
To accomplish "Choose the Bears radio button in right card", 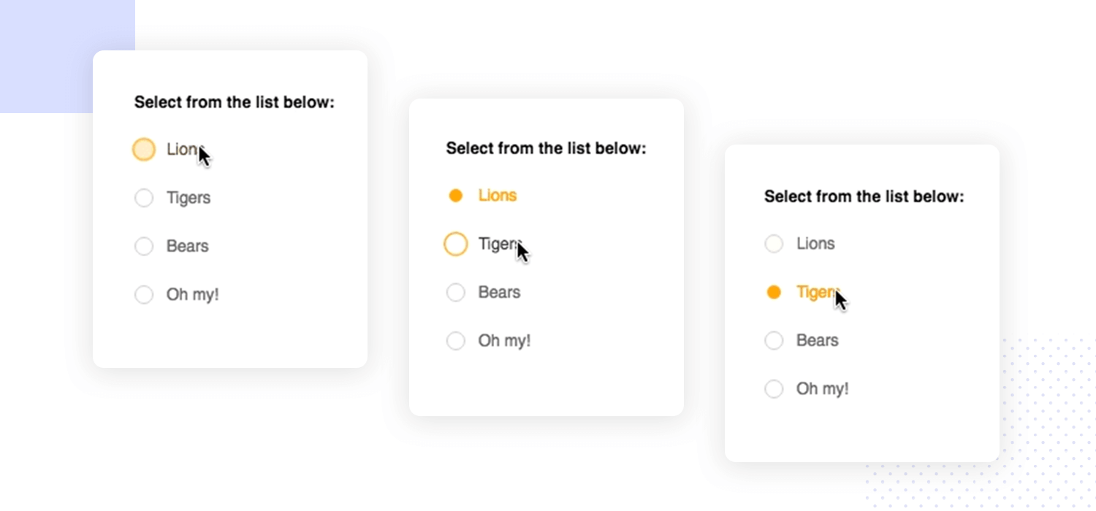I will pos(774,341).
